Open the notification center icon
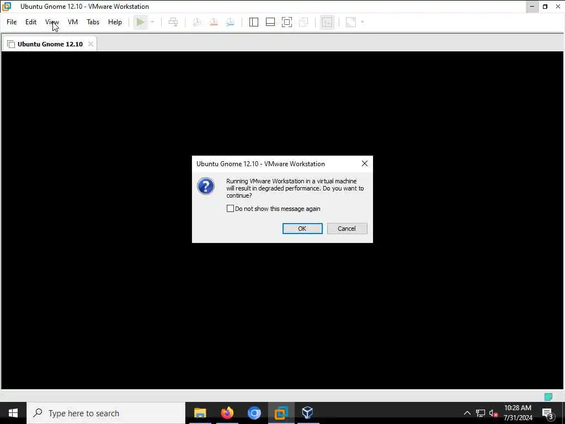This screenshot has width=565, height=424. pos(548,413)
